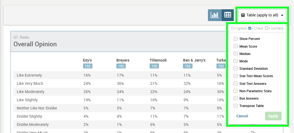Toggle the Show Percent checkbox
Image resolution: width=294 pixels, height=133 pixels.
point(235,39)
